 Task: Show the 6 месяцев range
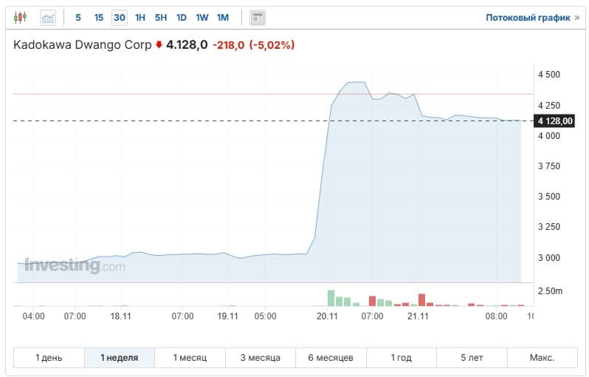click(x=331, y=358)
